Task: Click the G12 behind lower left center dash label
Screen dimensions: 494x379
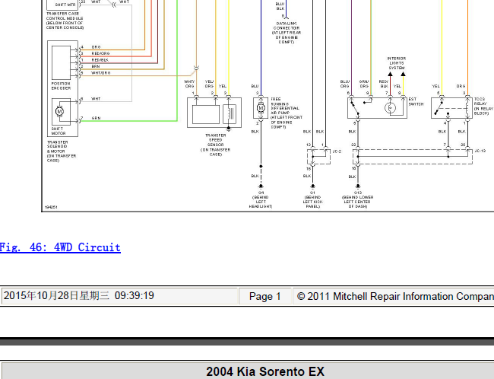Action: (x=358, y=199)
